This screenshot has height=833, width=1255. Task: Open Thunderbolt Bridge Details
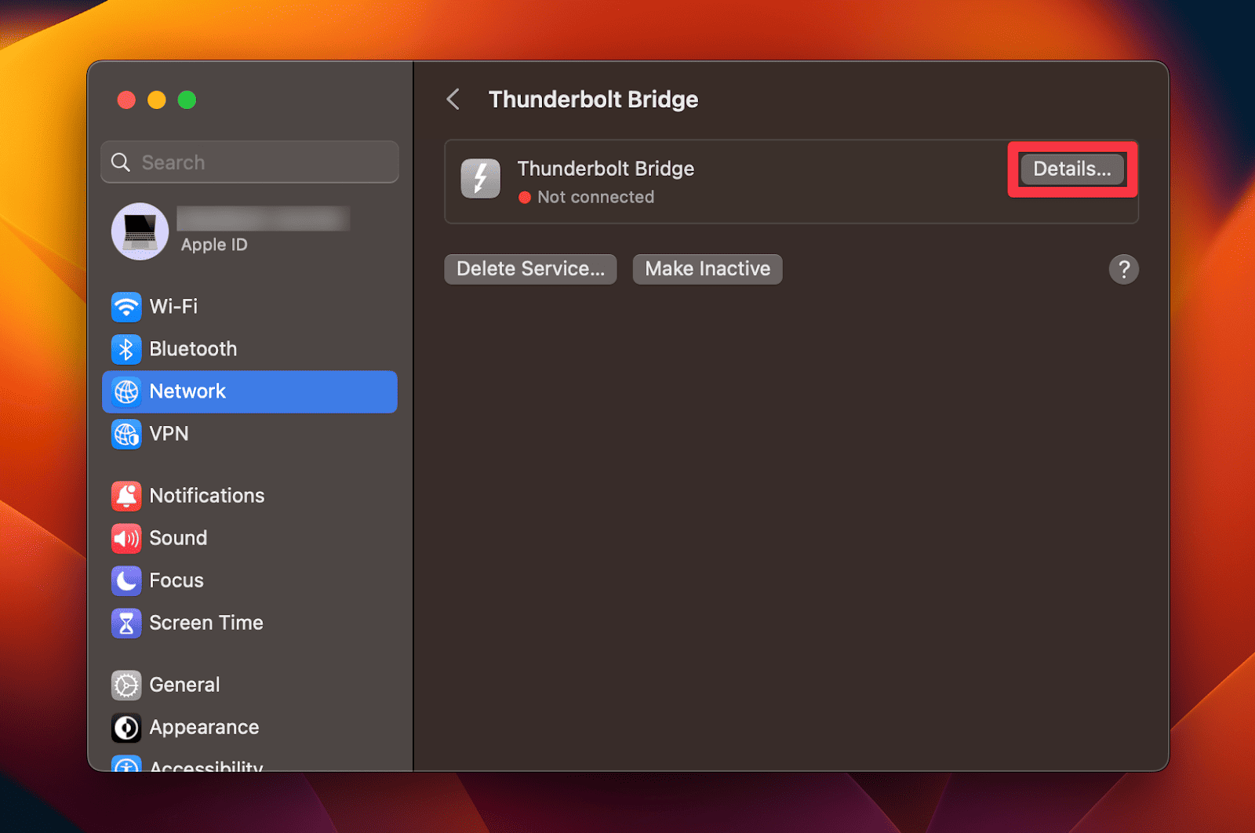(1072, 169)
